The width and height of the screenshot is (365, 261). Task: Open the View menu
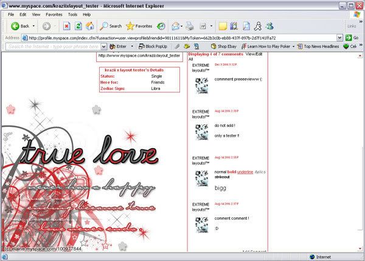(x=36, y=15)
